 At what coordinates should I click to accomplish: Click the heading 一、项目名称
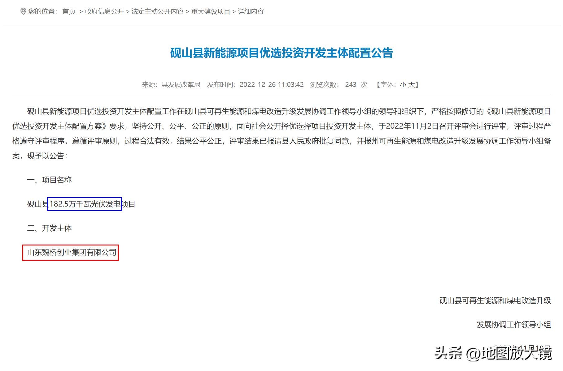[x=50, y=180]
